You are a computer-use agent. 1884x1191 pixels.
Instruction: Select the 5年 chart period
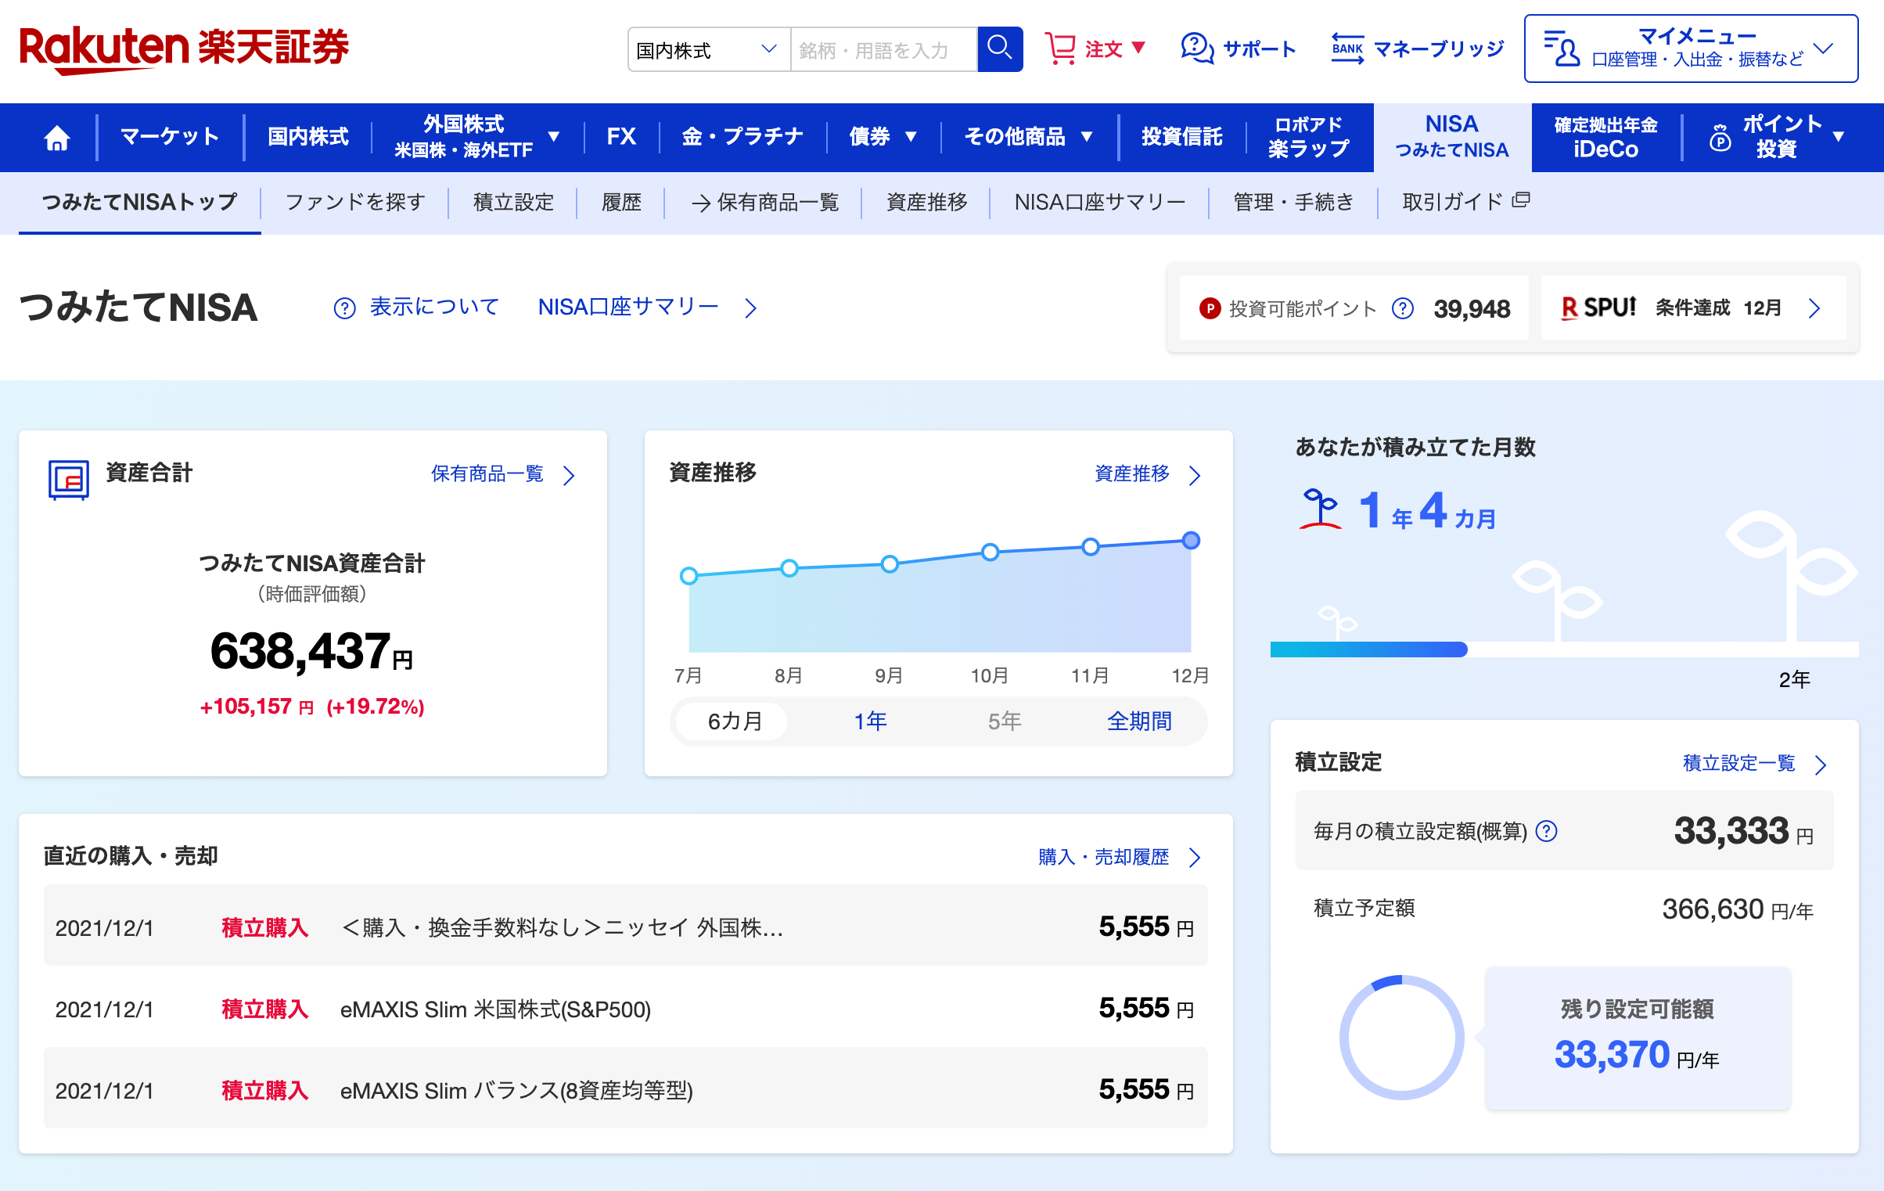click(x=1005, y=721)
